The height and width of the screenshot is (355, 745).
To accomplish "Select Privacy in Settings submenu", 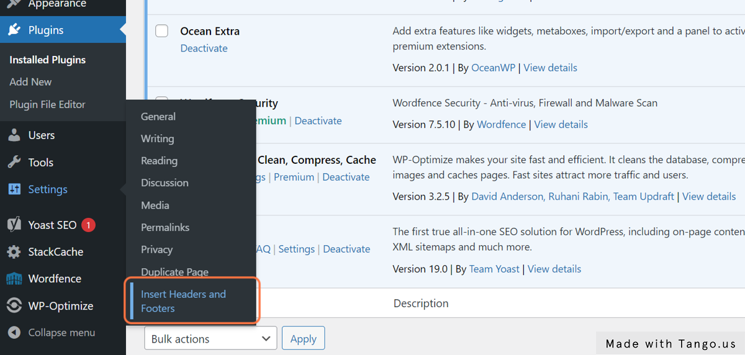I will pos(156,249).
